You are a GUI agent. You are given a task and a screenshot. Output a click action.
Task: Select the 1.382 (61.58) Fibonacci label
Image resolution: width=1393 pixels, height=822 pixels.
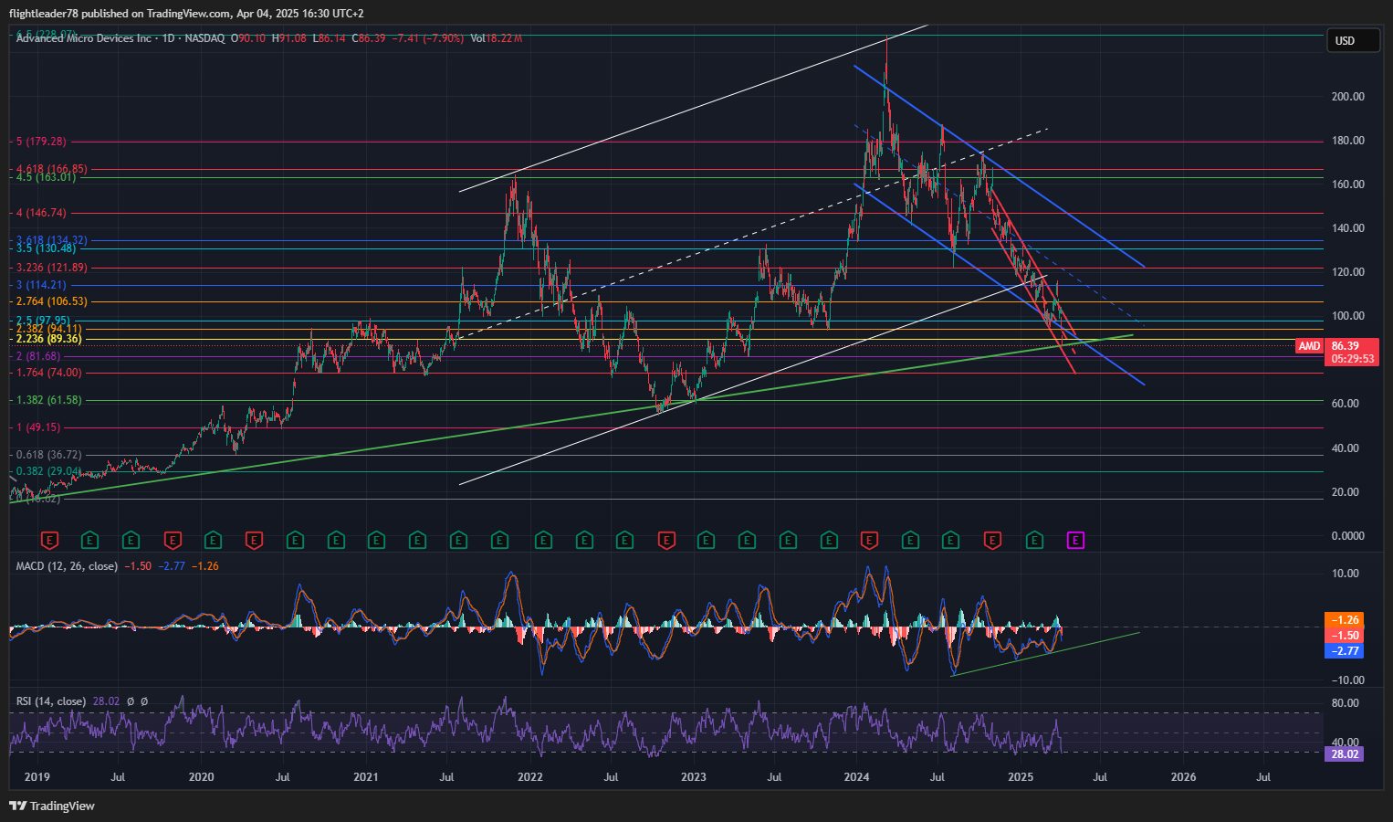point(49,400)
